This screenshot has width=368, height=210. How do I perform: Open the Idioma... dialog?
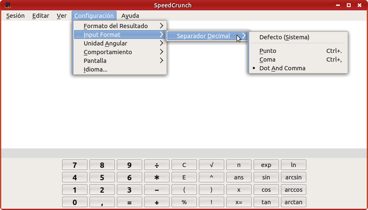click(x=120, y=69)
